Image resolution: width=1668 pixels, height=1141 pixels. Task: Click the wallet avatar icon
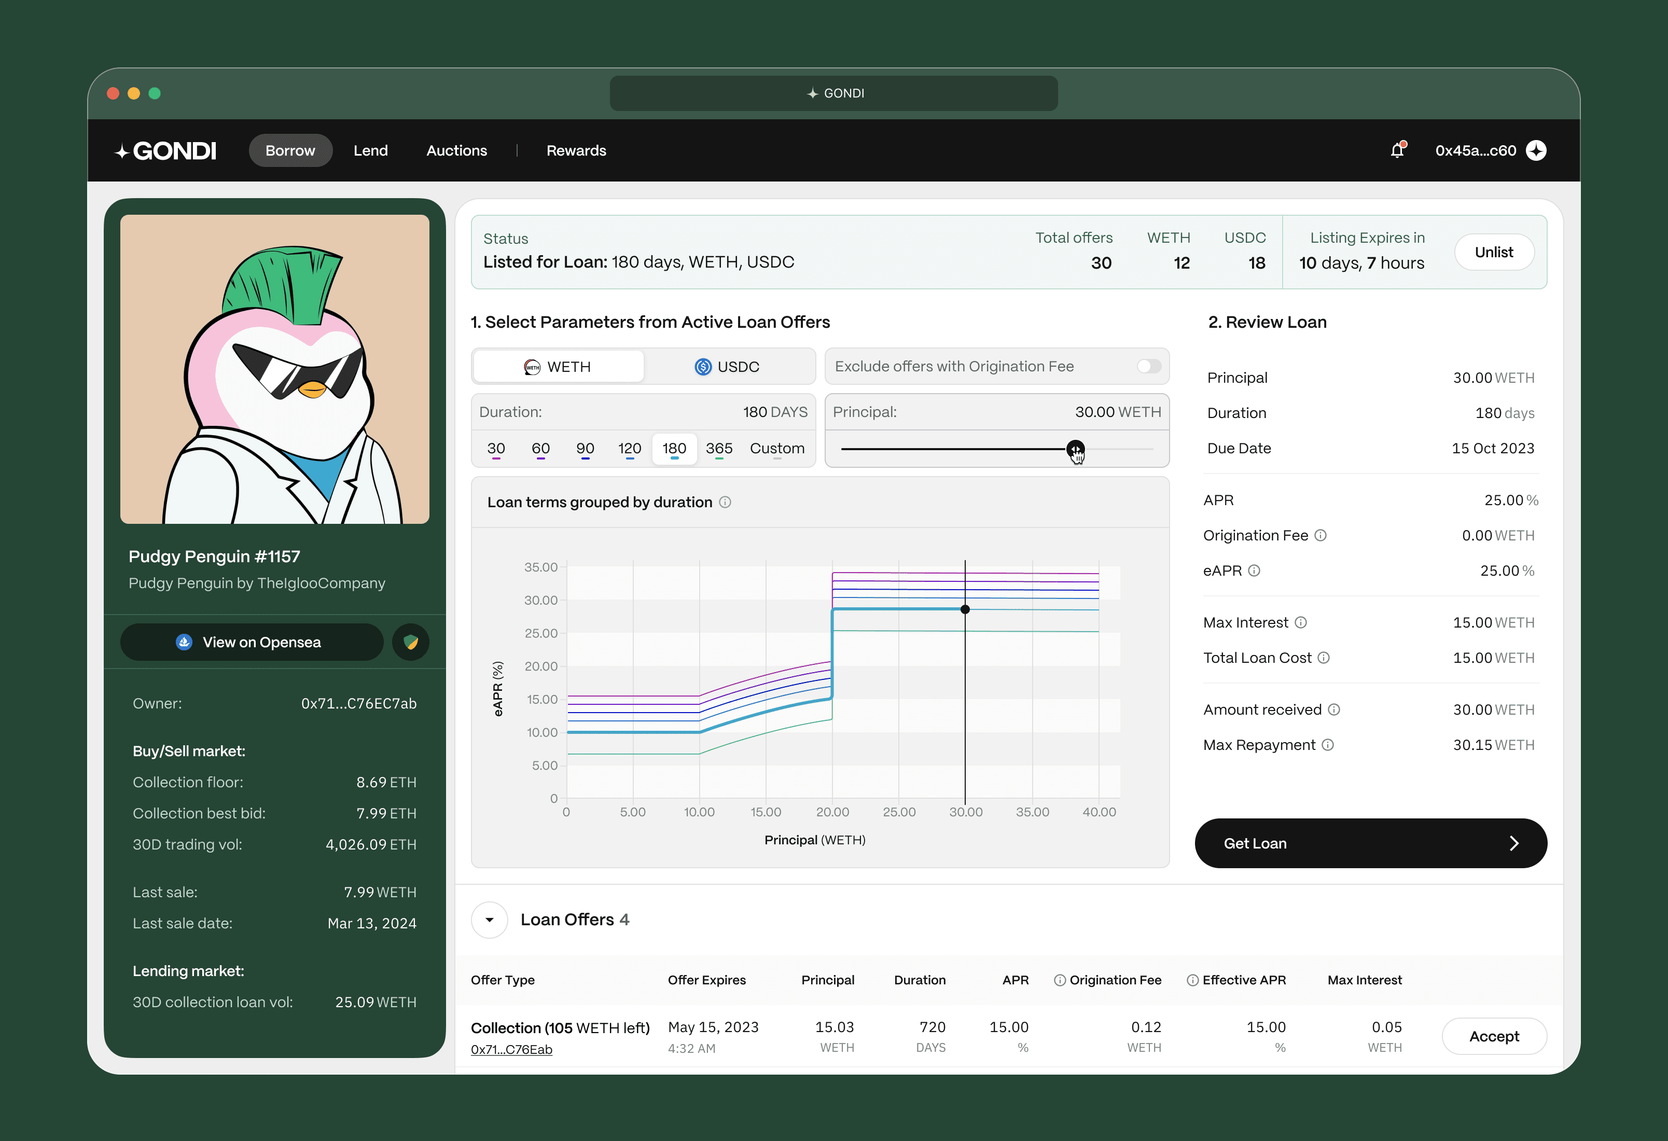point(1536,151)
